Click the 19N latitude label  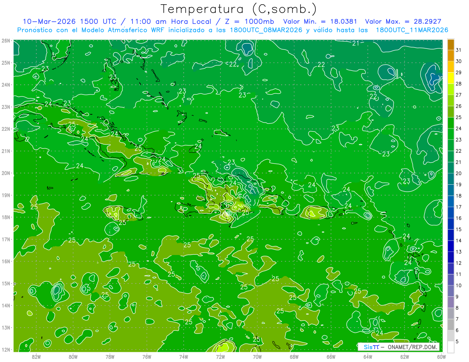6,195
